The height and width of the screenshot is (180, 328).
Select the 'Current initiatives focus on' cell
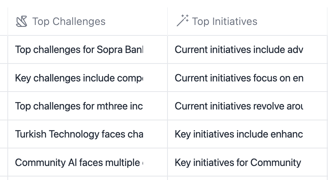tap(239, 78)
